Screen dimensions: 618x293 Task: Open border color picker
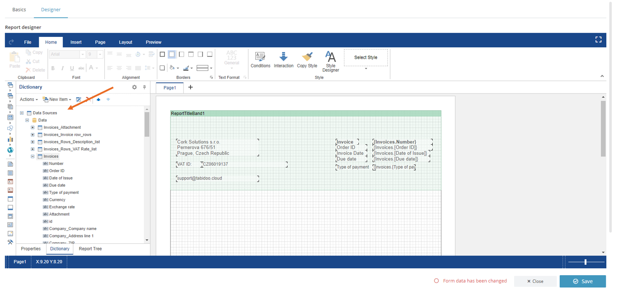pos(188,68)
